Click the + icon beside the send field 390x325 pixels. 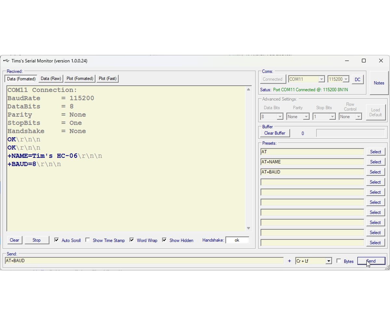(289, 261)
